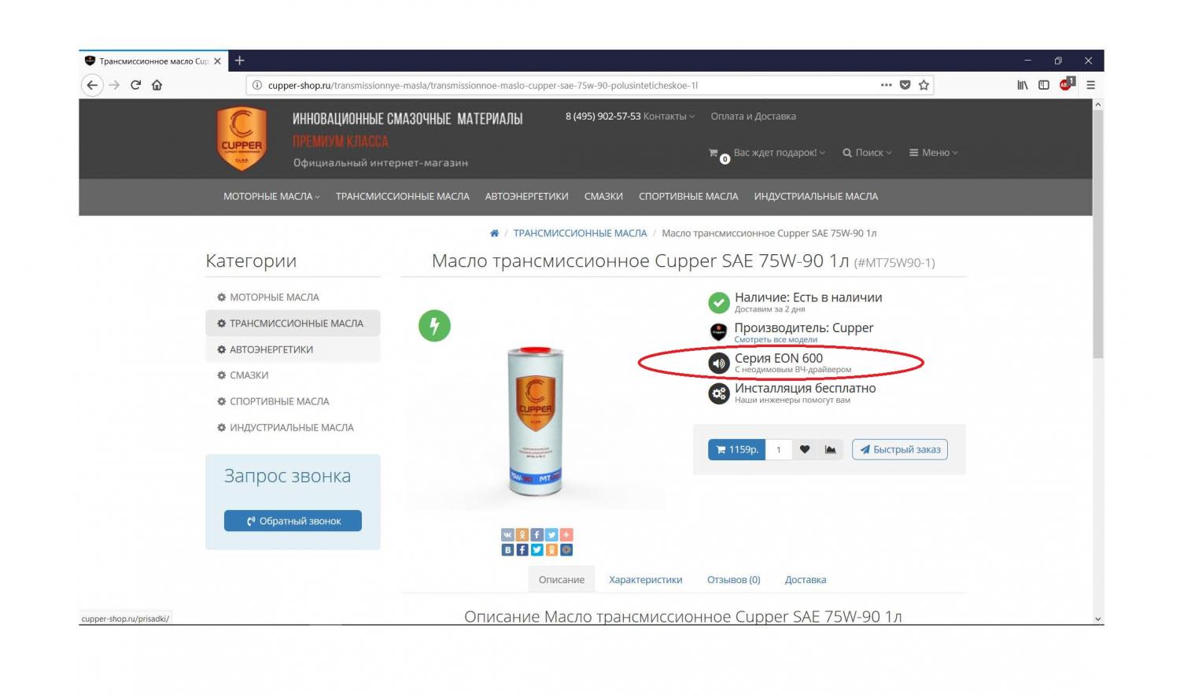Close the 'Трансмиссионное масло Cup' browser tab
The width and height of the screenshot is (1180, 698).
pos(218,61)
